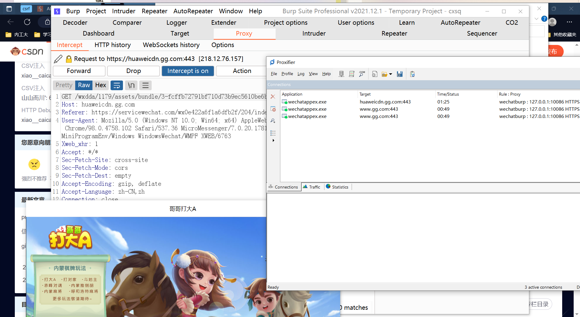Click Proxifier open profile folder icon
The width and height of the screenshot is (580, 317).
click(x=384, y=74)
